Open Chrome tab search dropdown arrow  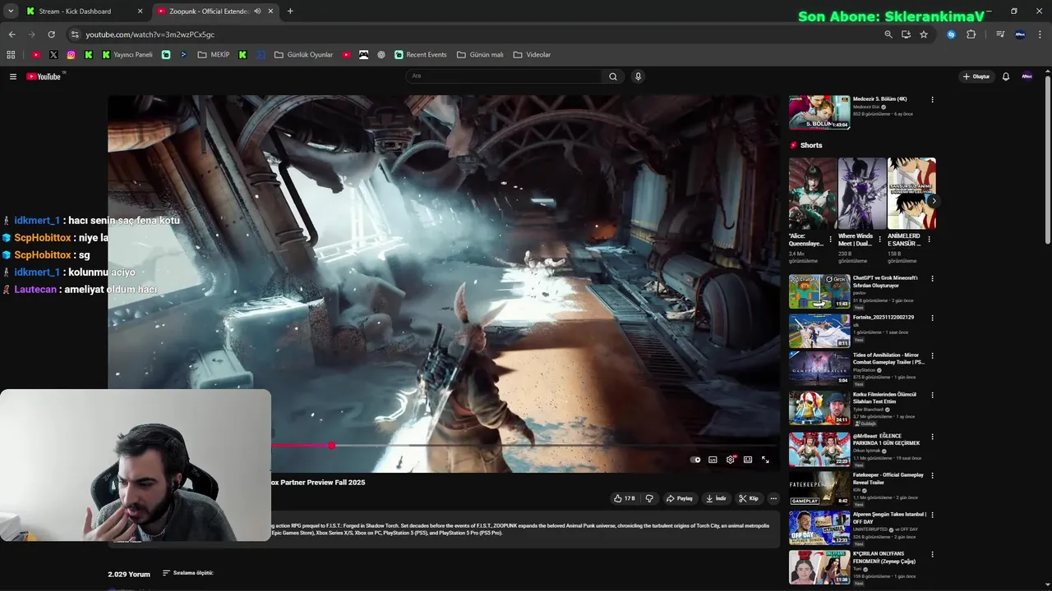coord(11,11)
